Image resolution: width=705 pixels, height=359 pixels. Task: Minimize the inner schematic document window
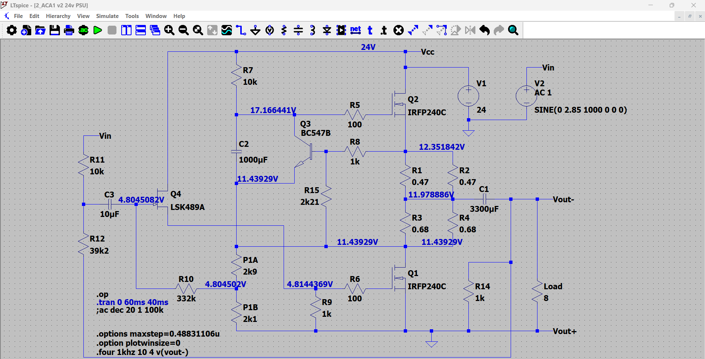click(x=679, y=16)
